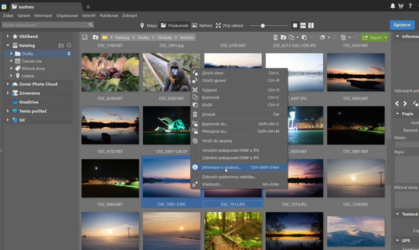Choose Kopírovat do from context menu
Image resolution: width=419 pixels, height=250 pixels.
(x=239, y=124)
